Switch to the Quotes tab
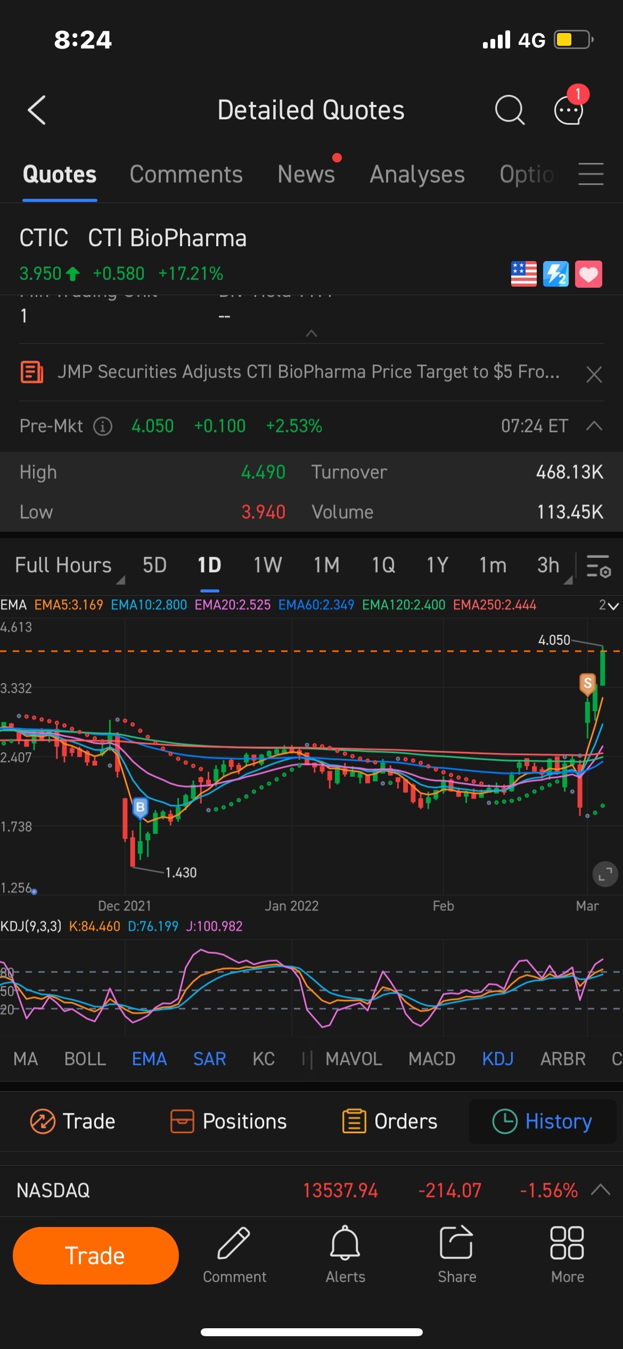This screenshot has height=1349, width=623. (x=60, y=174)
